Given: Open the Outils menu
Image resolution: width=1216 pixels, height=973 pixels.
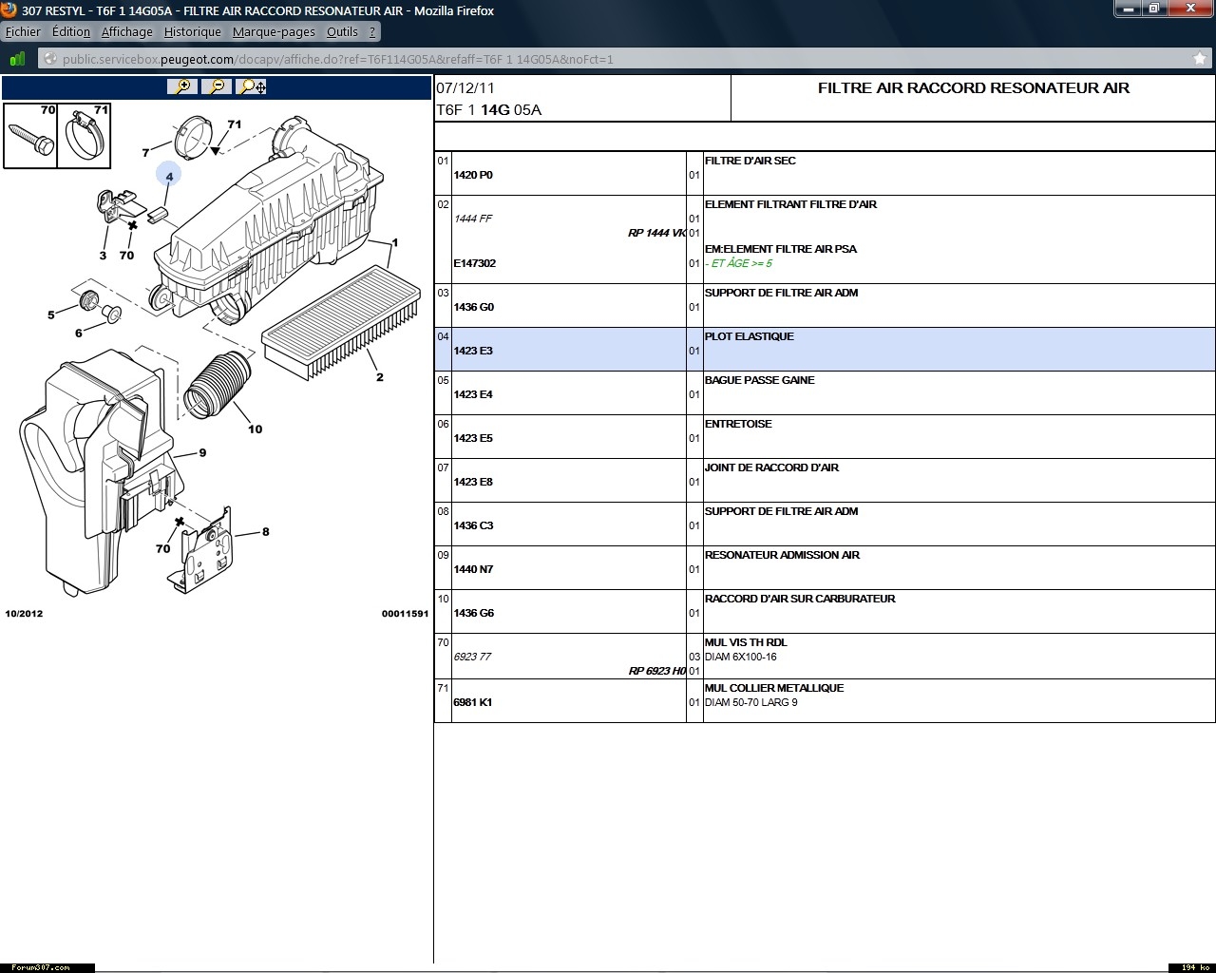Looking at the screenshot, I should coord(342,31).
